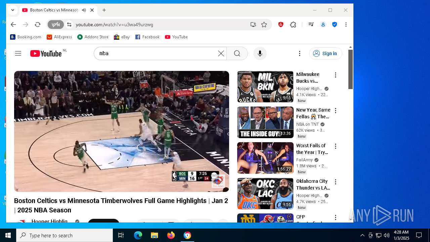Open options menu for CFP video
430x242 pixels.
335,217
